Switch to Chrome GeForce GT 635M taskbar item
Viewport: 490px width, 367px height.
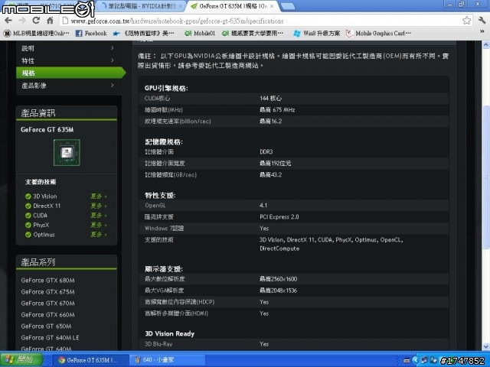pyautogui.click(x=92, y=360)
